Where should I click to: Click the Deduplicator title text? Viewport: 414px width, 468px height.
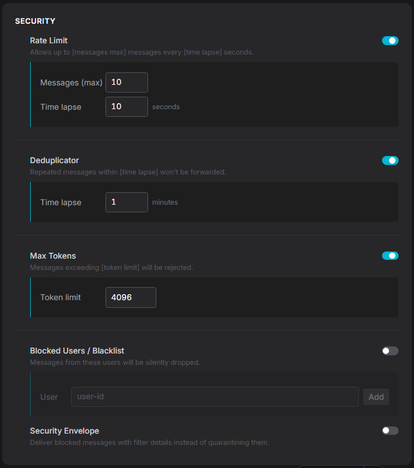pyautogui.click(x=54, y=161)
